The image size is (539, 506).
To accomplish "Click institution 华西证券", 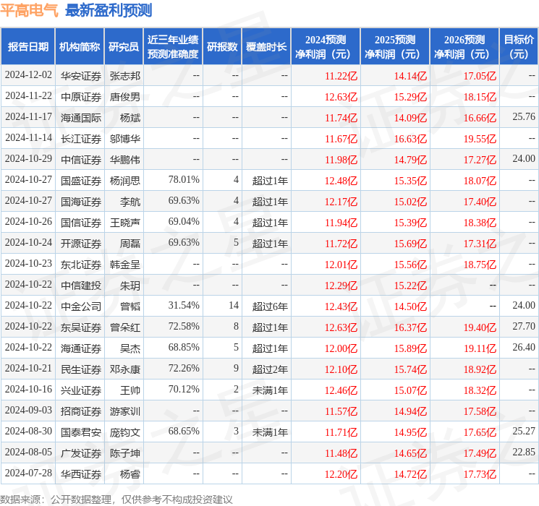I will (x=81, y=473).
